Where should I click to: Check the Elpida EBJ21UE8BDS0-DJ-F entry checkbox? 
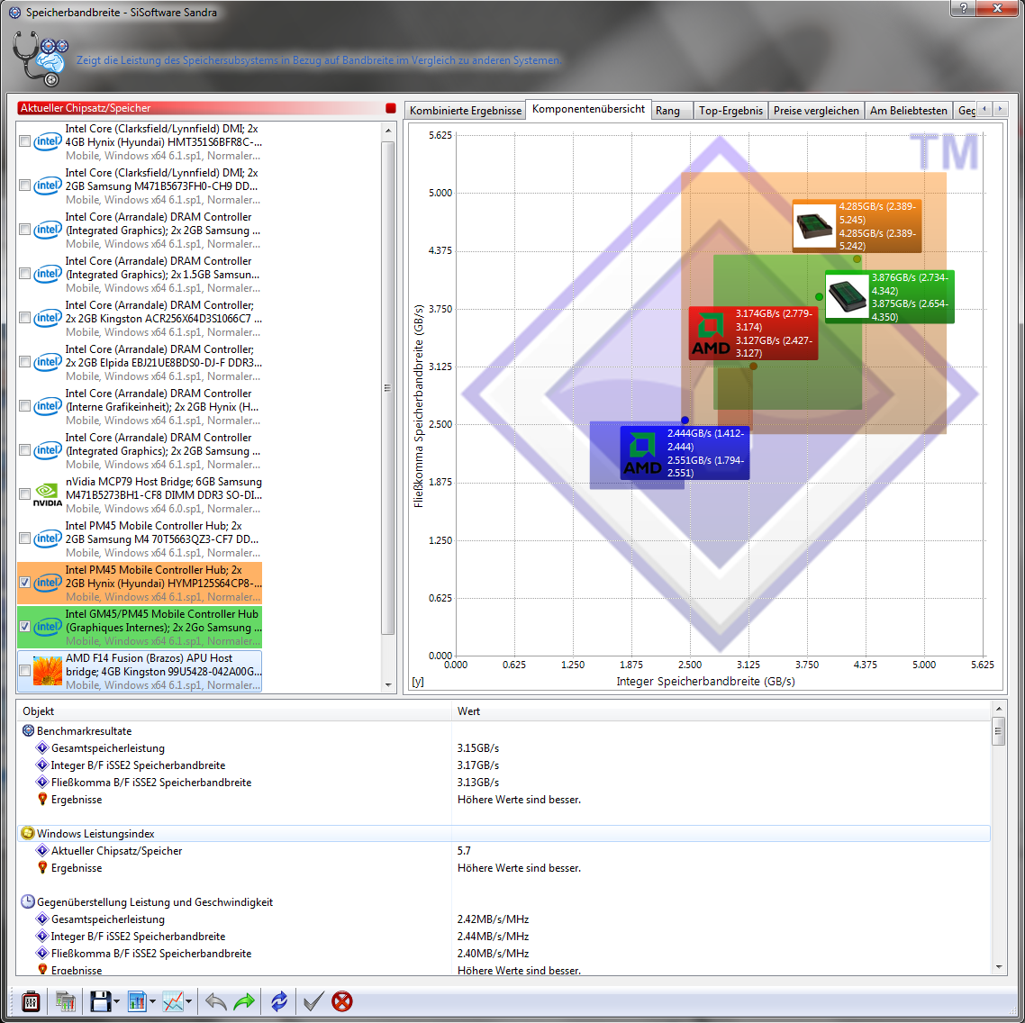pos(25,362)
